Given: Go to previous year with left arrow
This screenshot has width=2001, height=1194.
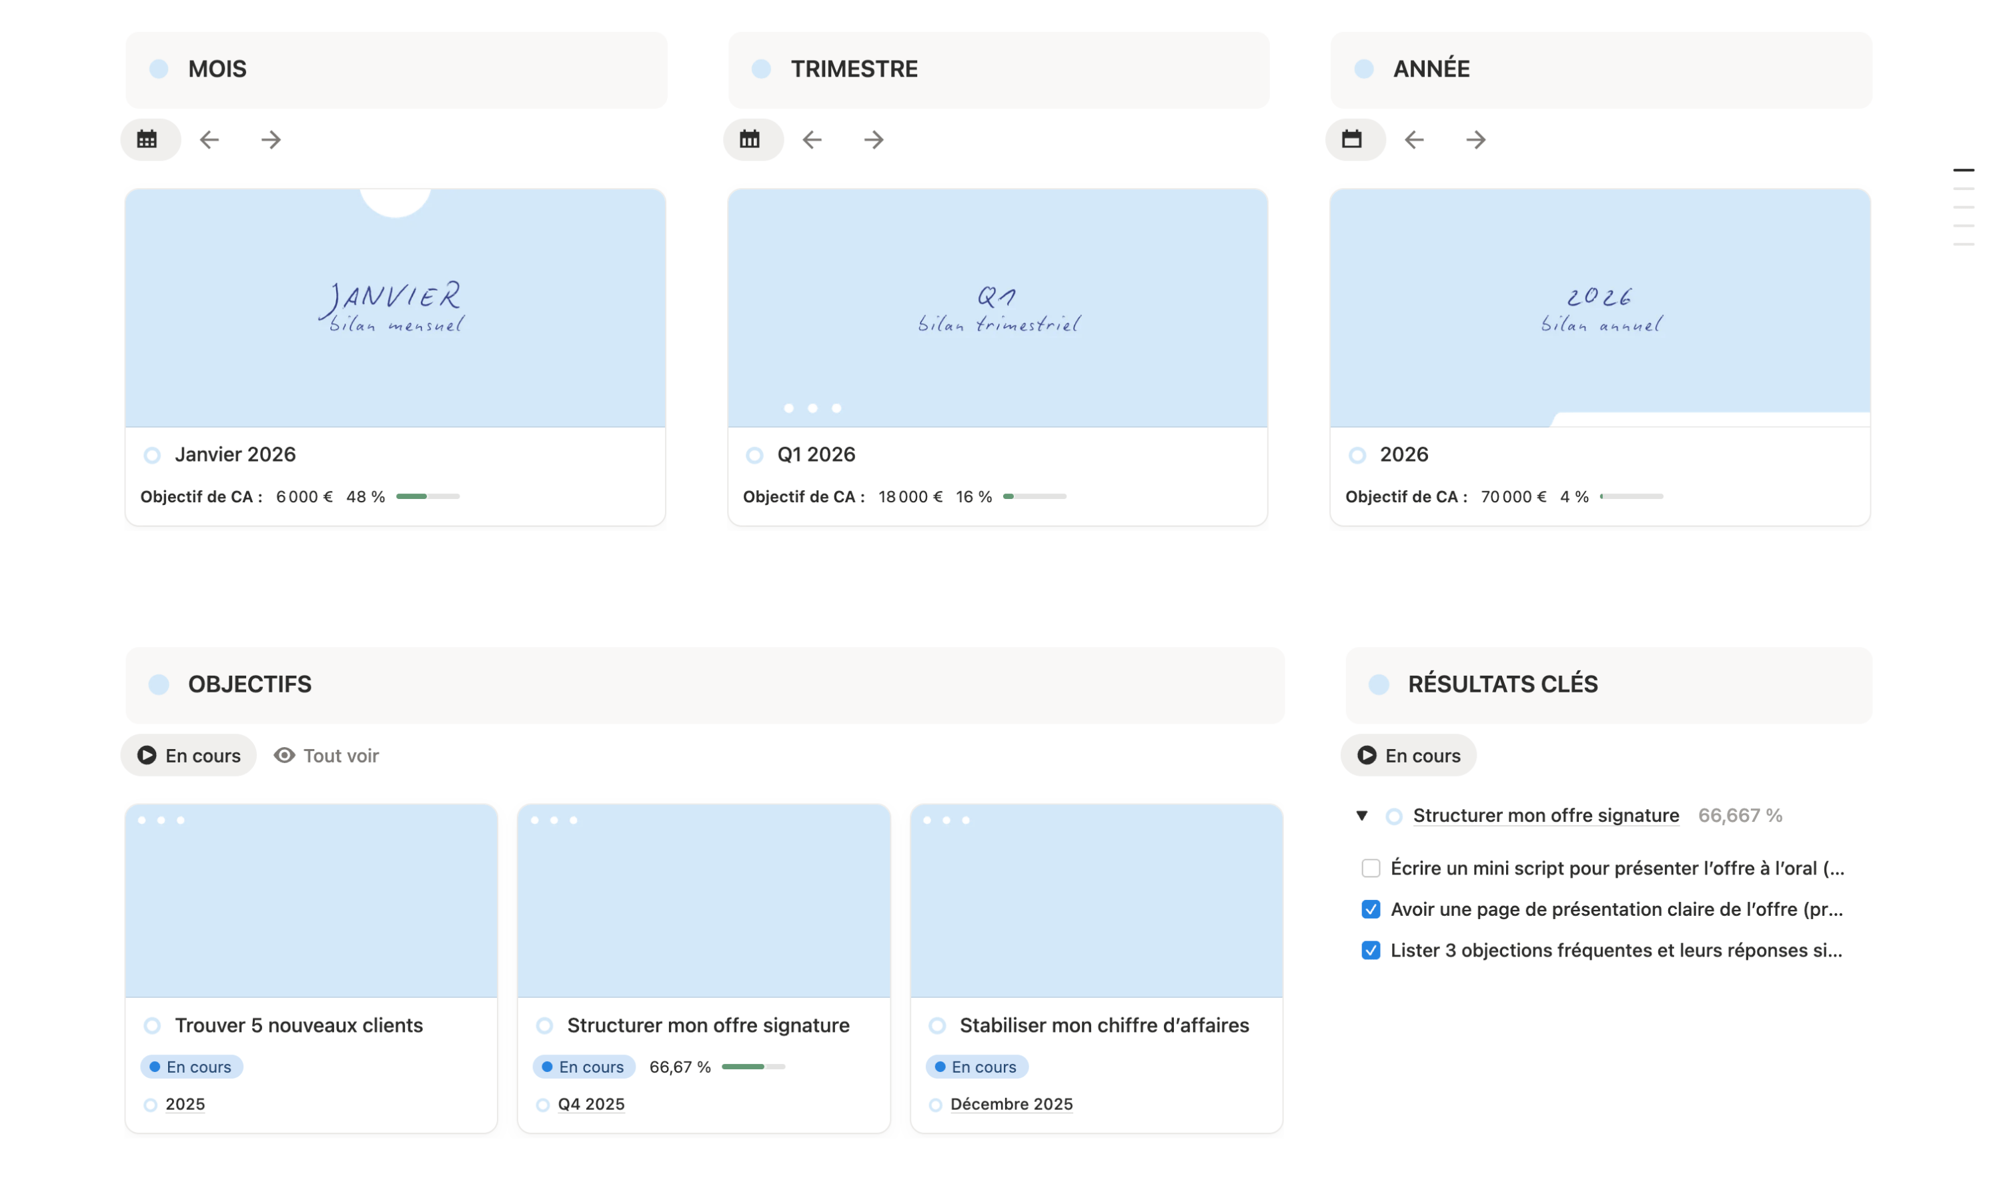Looking at the screenshot, I should pyautogui.click(x=1415, y=140).
